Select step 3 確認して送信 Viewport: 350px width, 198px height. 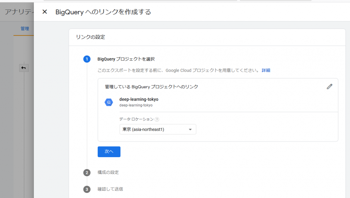point(110,189)
